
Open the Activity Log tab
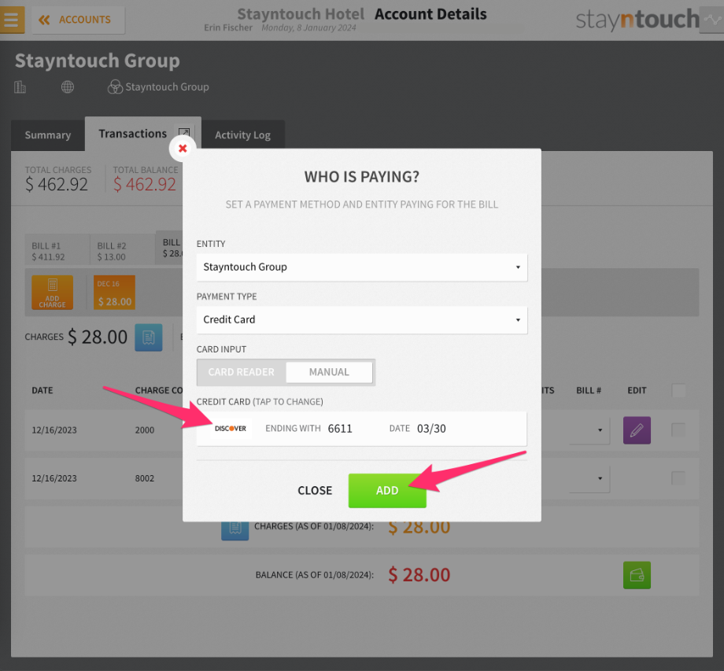coord(243,135)
